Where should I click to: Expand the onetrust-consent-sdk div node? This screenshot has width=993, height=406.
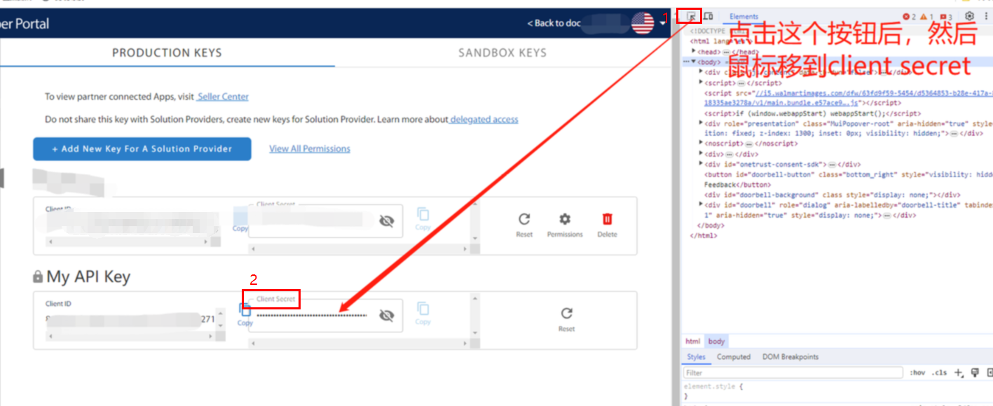point(701,164)
